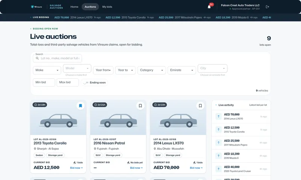Click ticker item 2019 Mazda 6
The height and width of the screenshot is (180, 301).
[x=237, y=17]
